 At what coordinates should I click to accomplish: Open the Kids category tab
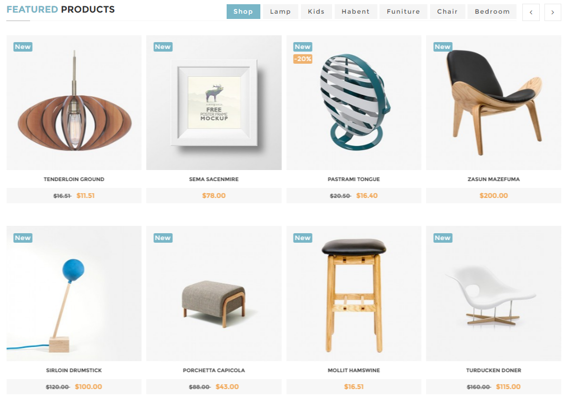(316, 12)
